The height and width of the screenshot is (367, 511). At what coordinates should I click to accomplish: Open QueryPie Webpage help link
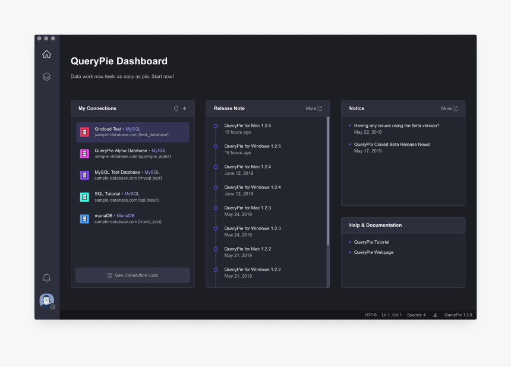coord(374,252)
